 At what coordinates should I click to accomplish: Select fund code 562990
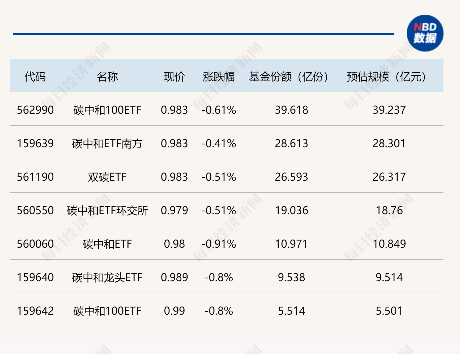pyautogui.click(x=35, y=110)
